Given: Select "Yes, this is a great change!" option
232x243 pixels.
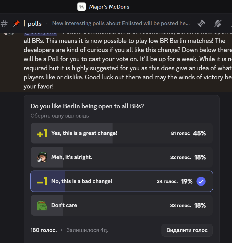Looking at the screenshot, I should tap(122, 133).
